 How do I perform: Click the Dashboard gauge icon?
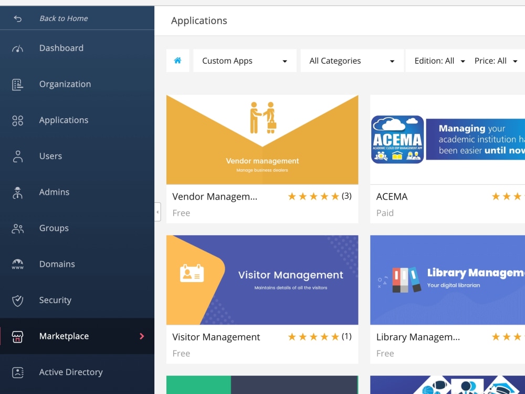coord(18,48)
